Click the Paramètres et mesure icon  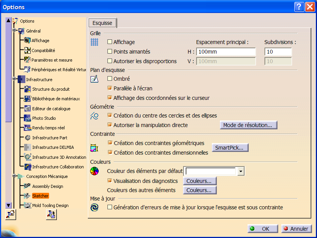(x=27, y=60)
